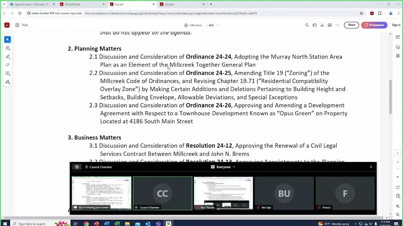Bookmark this page with the star icon
403x226 pixels.
pos(361,13)
